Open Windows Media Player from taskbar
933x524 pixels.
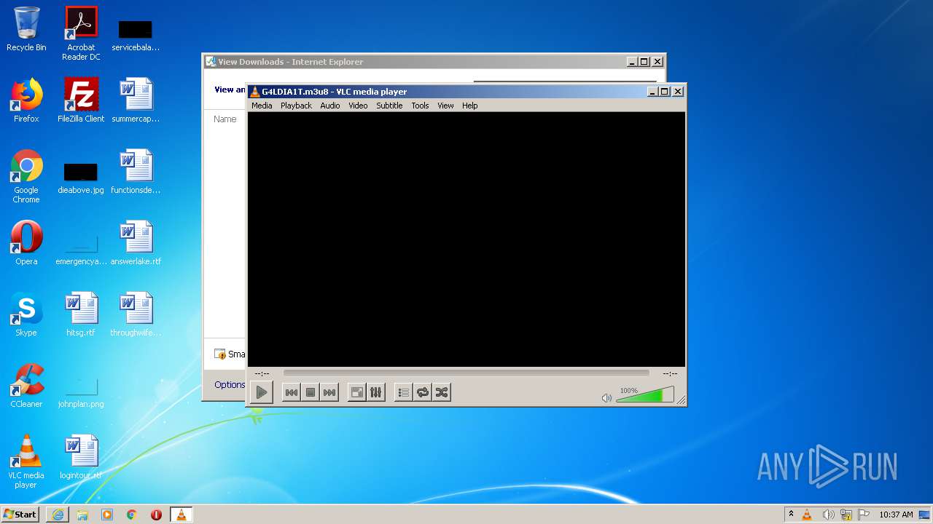click(x=107, y=515)
